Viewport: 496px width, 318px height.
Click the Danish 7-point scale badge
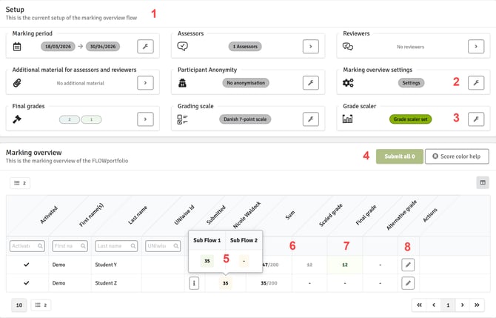[x=245, y=119]
